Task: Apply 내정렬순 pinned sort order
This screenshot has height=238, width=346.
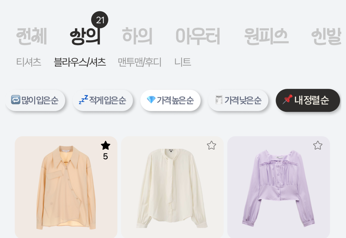Action: tap(308, 100)
